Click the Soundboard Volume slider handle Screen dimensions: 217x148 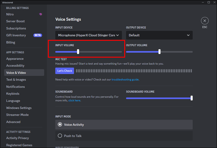192,98
